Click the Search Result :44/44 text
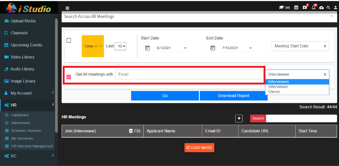This screenshot has width=339, height=166. [x=318, y=107]
